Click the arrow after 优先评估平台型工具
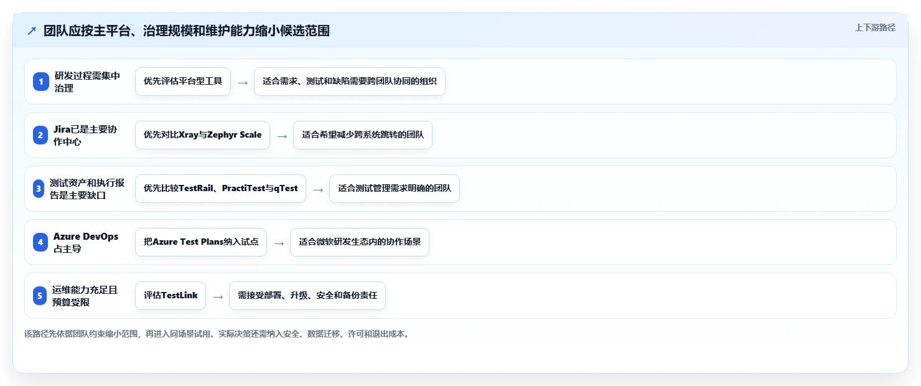Image resolution: width=921 pixels, height=386 pixels. pos(243,82)
